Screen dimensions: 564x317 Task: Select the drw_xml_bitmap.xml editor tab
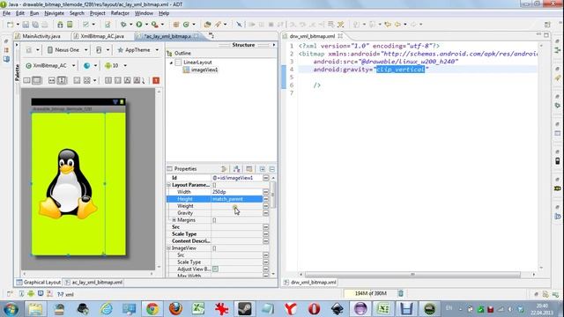[x=312, y=36]
